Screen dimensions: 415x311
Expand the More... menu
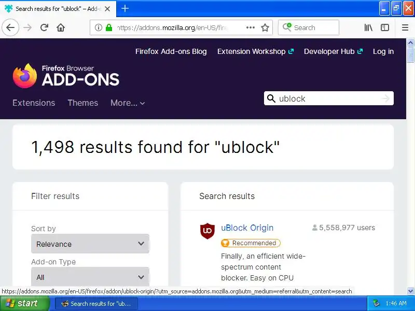click(x=128, y=103)
